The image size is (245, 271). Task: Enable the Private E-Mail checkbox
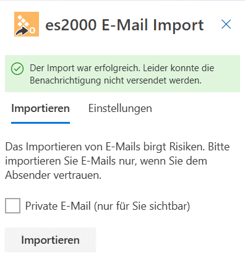pyautogui.click(x=12, y=205)
